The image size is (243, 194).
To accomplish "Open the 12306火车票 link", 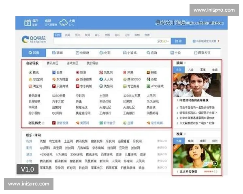I will click(x=132, y=96).
